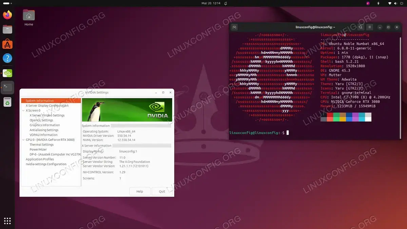Open Antialiasing Settings page
The image size is (407, 229).
[44, 130]
